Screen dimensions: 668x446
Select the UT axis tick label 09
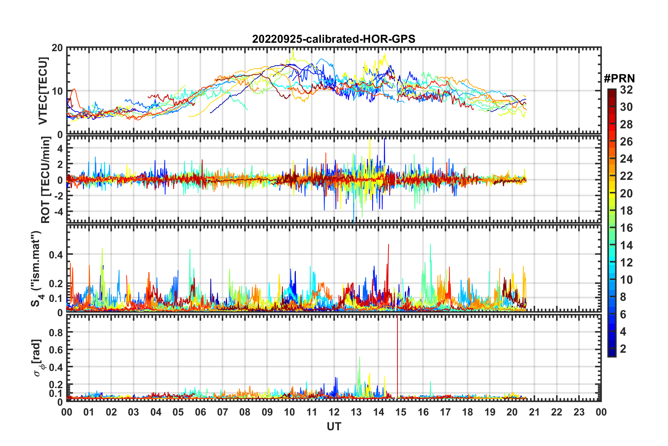pyautogui.click(x=267, y=412)
